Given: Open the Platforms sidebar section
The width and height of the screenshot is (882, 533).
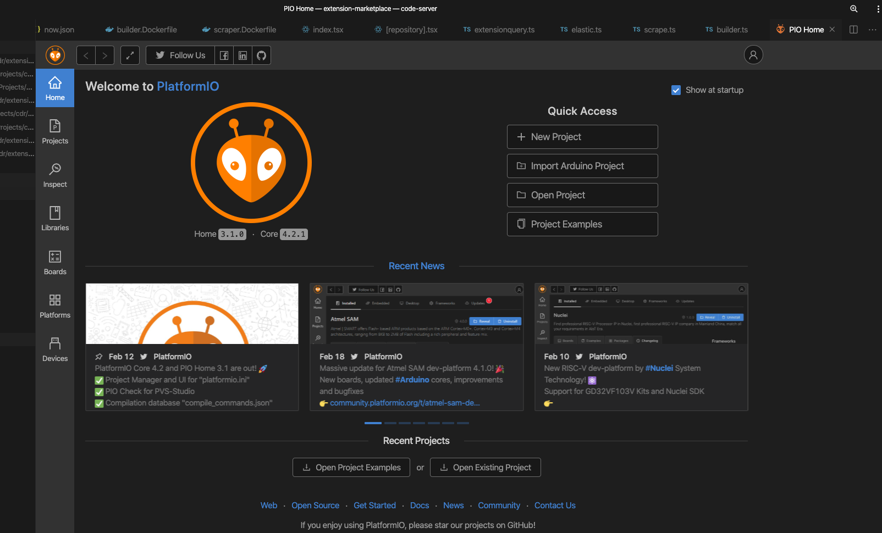Looking at the screenshot, I should pyautogui.click(x=55, y=306).
